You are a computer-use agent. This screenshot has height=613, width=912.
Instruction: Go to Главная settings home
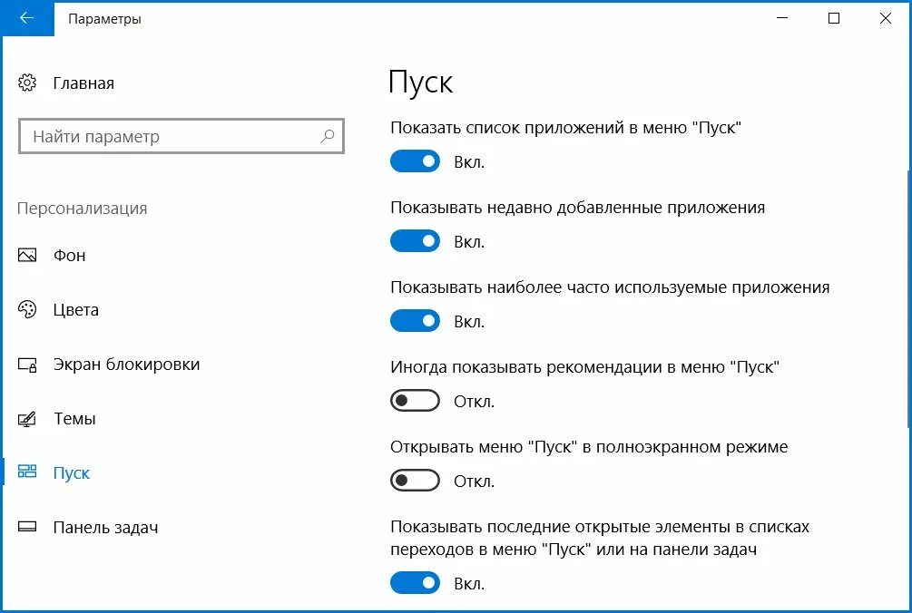click(83, 83)
